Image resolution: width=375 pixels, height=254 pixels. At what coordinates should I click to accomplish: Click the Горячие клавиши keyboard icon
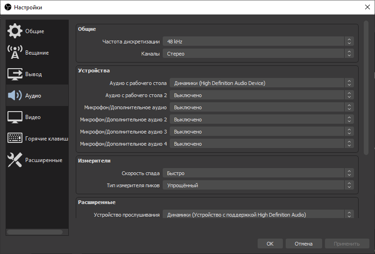(15, 139)
